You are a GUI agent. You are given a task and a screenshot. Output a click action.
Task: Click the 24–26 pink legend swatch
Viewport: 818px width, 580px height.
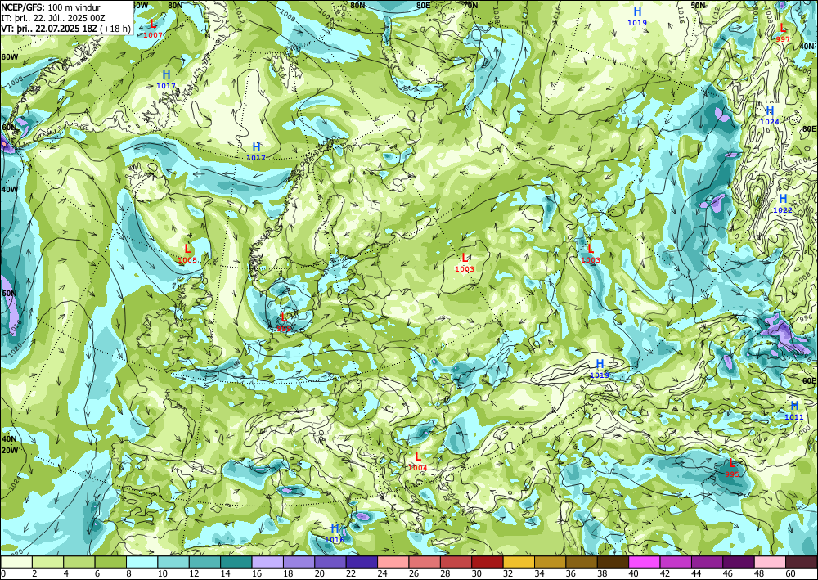(393, 562)
